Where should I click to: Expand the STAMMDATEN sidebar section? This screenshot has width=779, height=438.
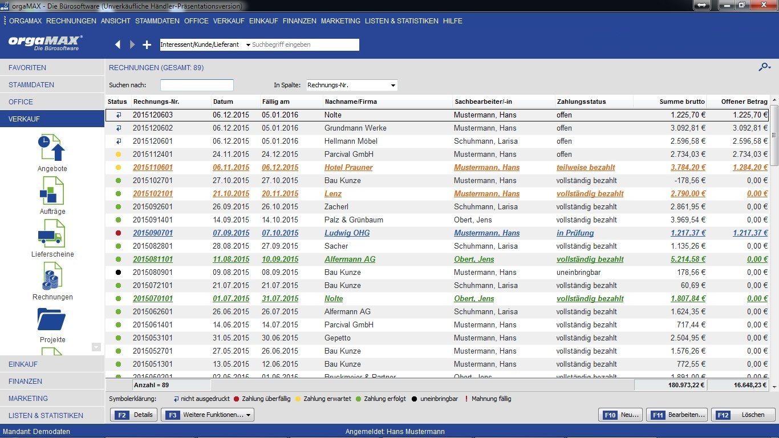coord(52,84)
